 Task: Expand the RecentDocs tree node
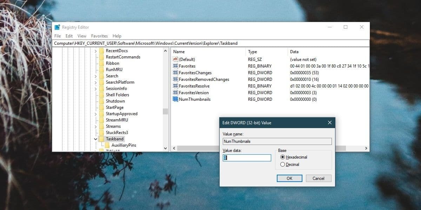(95, 51)
